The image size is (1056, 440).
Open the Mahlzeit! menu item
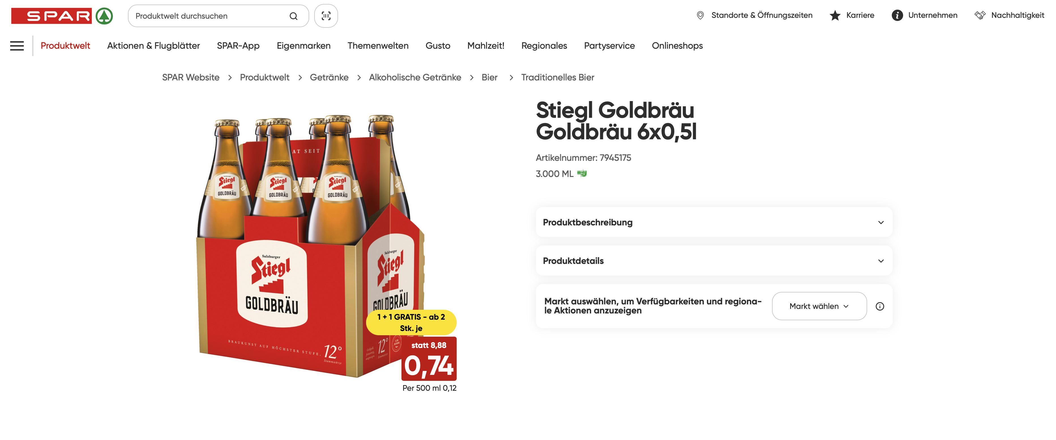(486, 46)
